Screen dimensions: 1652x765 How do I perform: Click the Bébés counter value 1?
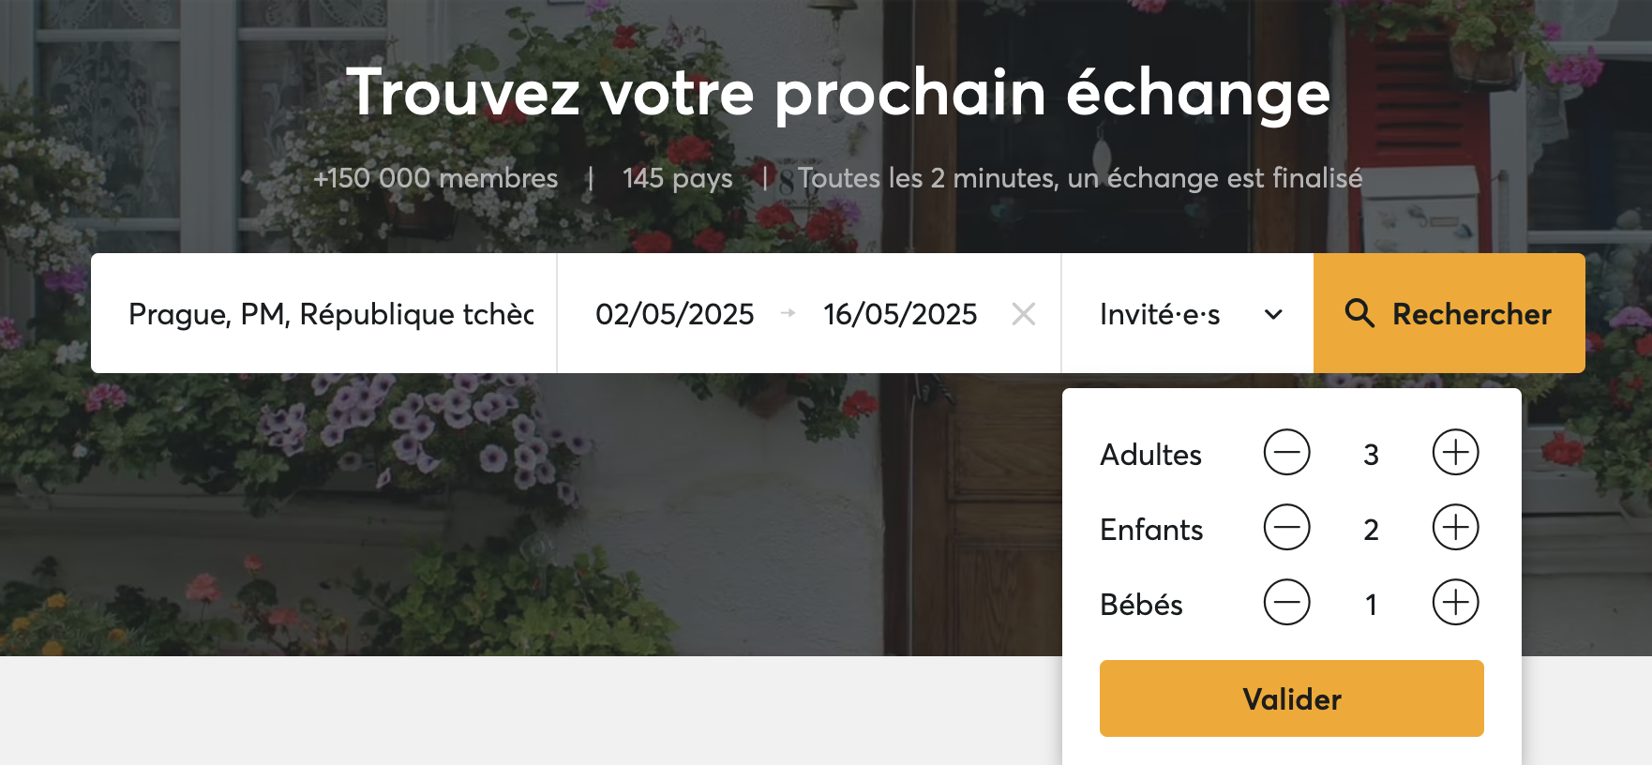click(x=1371, y=605)
